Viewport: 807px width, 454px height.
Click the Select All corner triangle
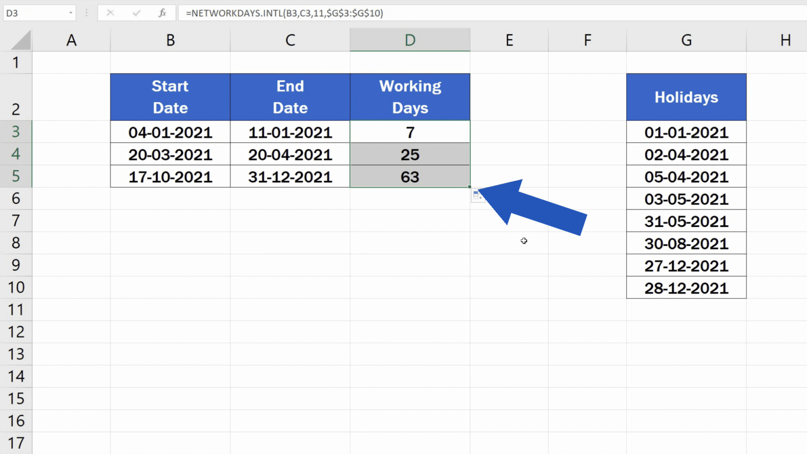coord(21,40)
